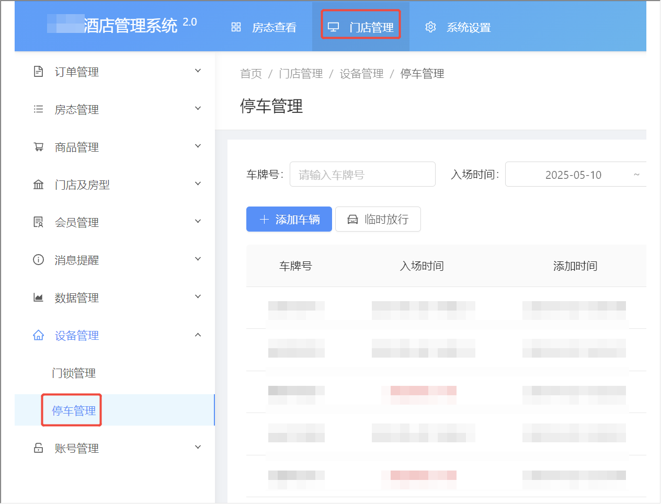Collapse the 设备管理 menu chevron

click(x=198, y=335)
